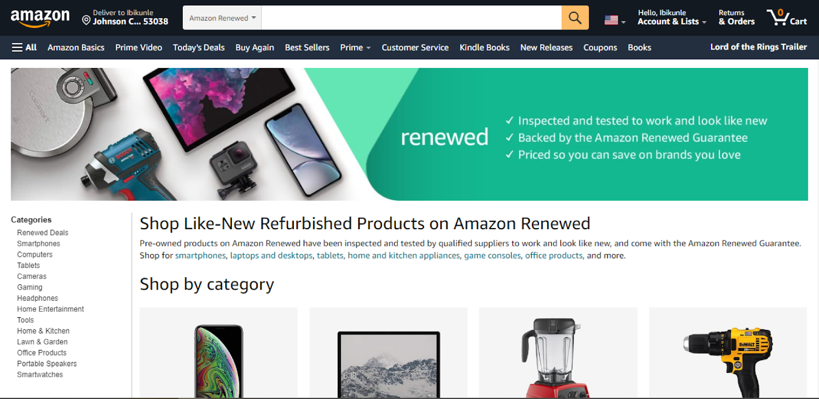Open Today's Deals in navigation bar
The height and width of the screenshot is (399, 819).
pyautogui.click(x=199, y=48)
